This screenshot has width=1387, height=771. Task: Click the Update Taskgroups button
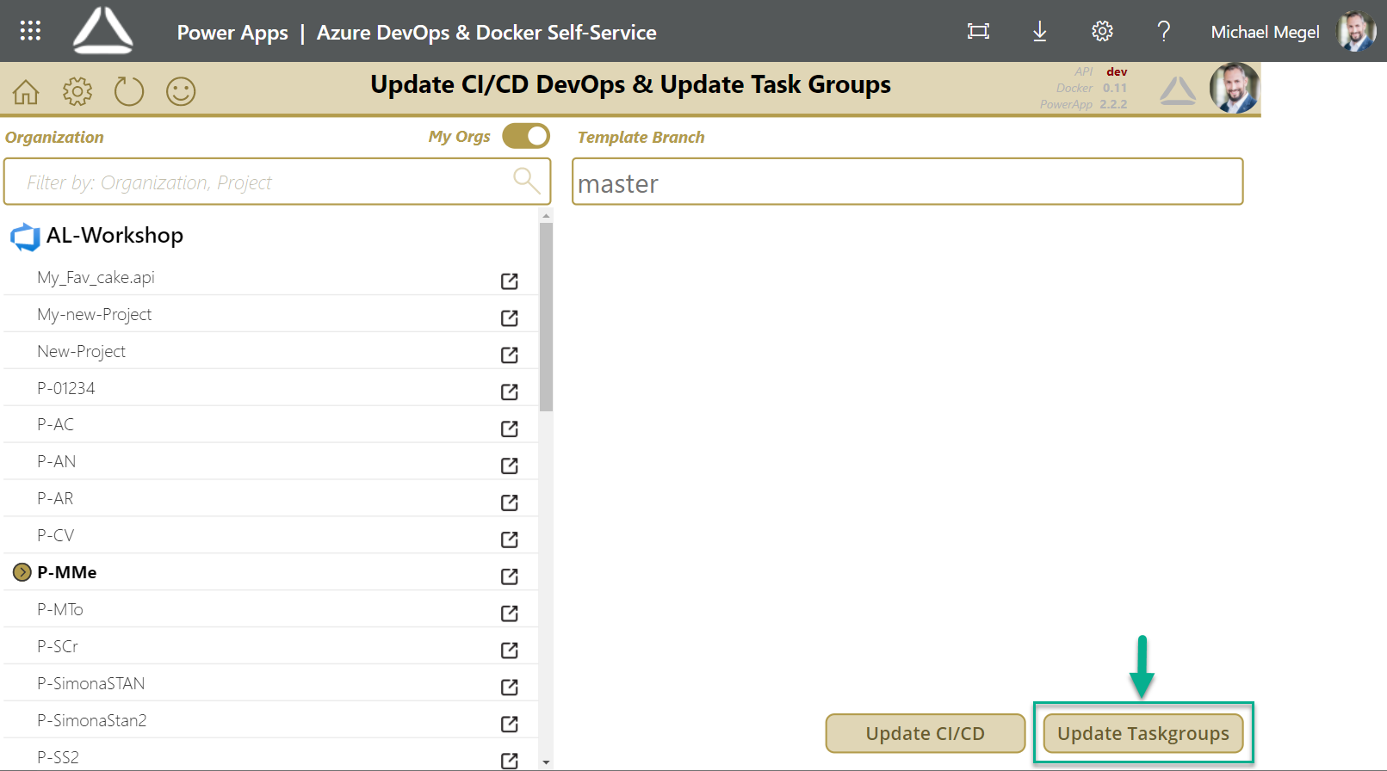pyautogui.click(x=1143, y=733)
